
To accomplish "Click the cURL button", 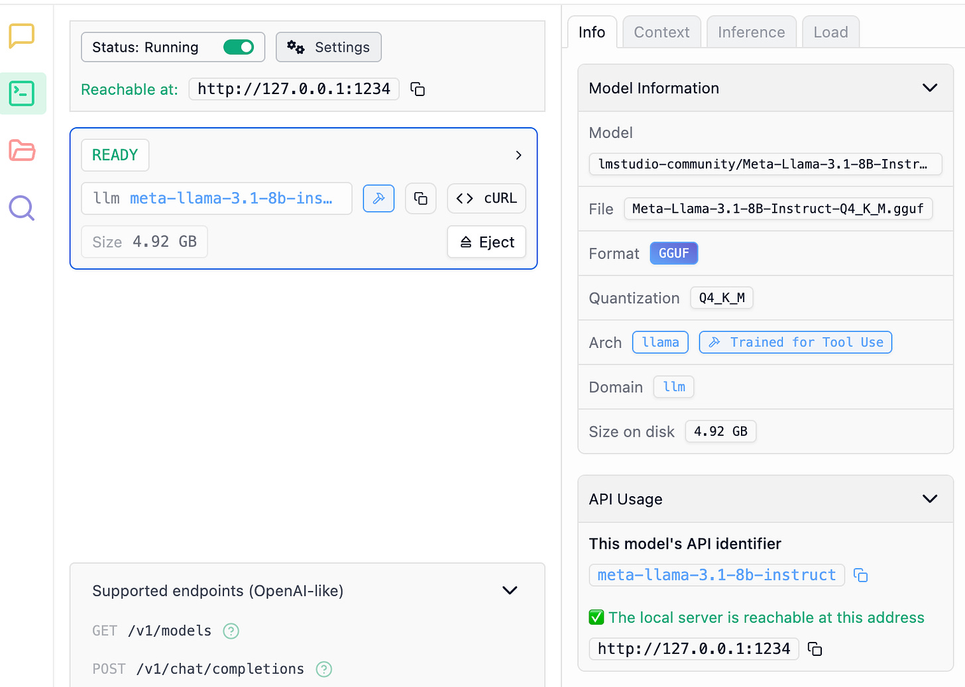I will tap(486, 198).
